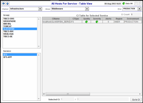Click the Data OK green status indicator
143x103 pixels.
(124, 4)
